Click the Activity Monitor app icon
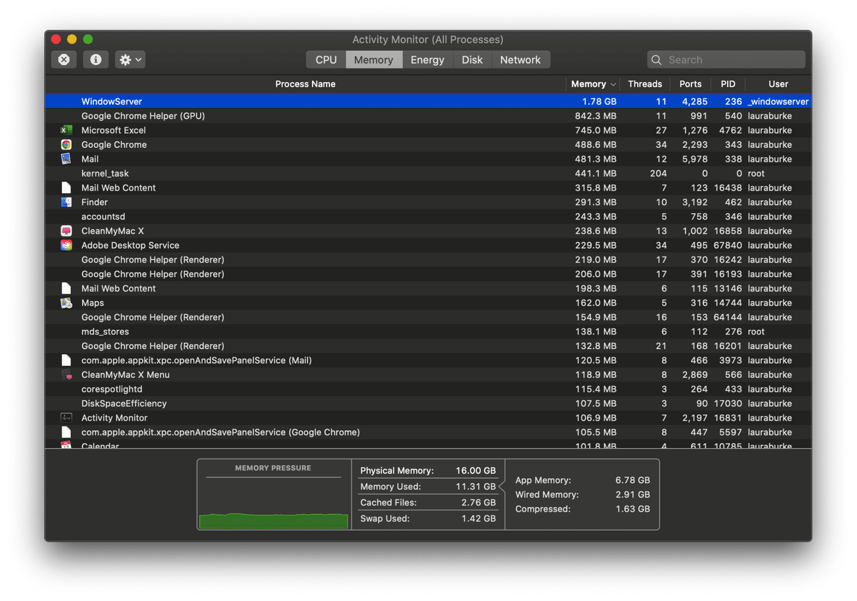Viewport: 857px width, 601px height. [x=66, y=418]
